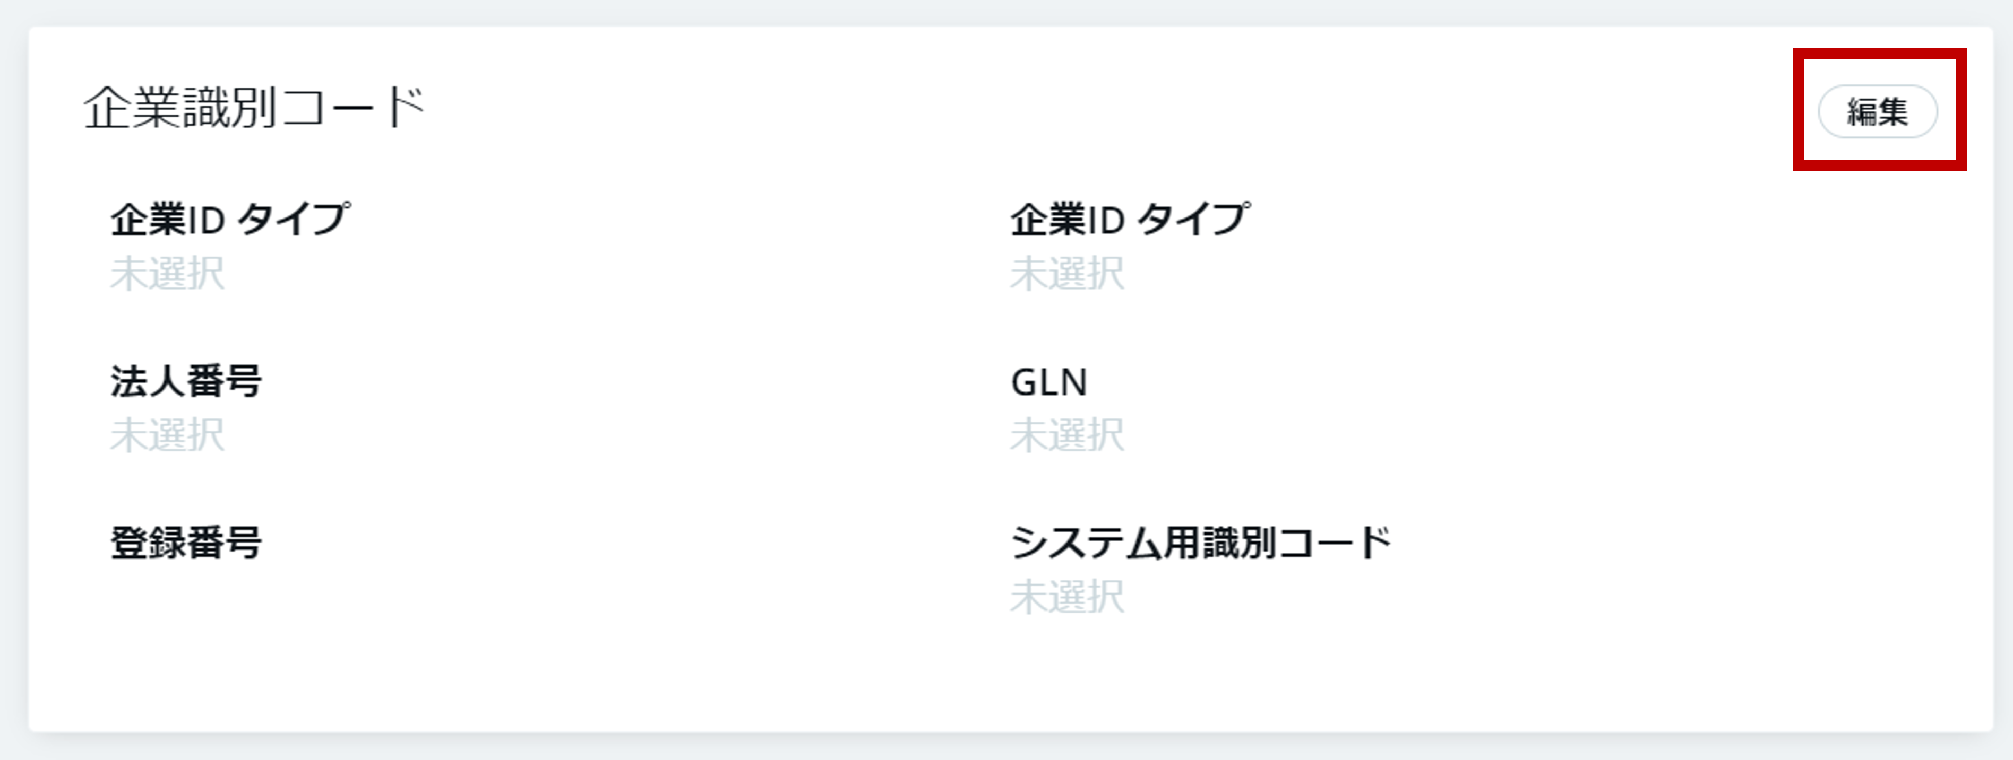Click the 編集 button

[x=1877, y=112]
